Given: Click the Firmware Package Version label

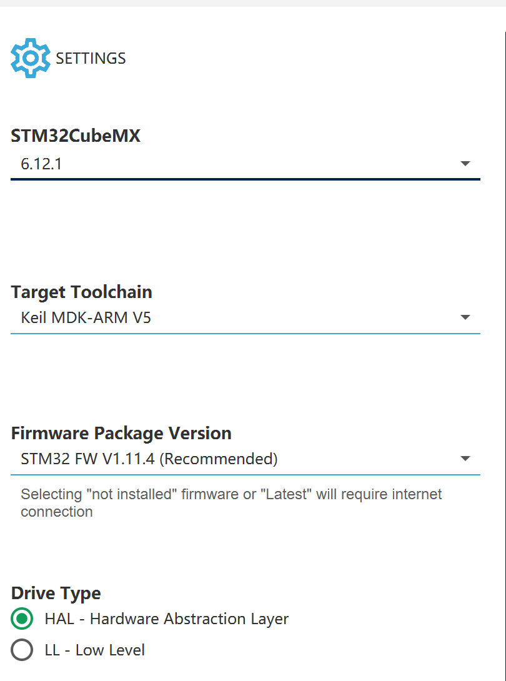Looking at the screenshot, I should [121, 433].
